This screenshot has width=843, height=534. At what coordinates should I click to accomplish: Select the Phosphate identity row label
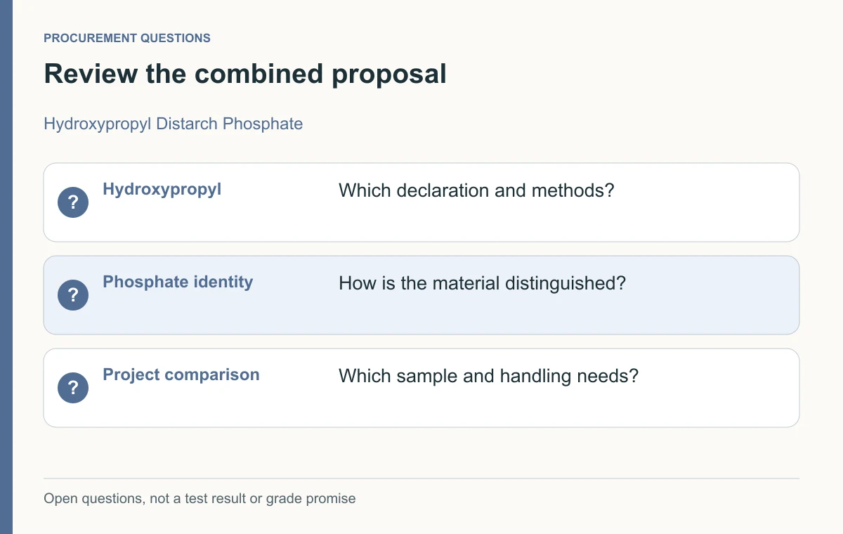click(178, 282)
